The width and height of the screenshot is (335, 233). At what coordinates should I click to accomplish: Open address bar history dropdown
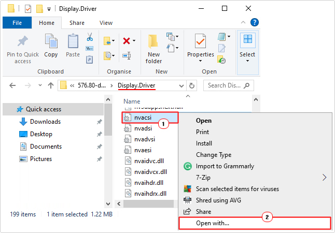(182, 86)
